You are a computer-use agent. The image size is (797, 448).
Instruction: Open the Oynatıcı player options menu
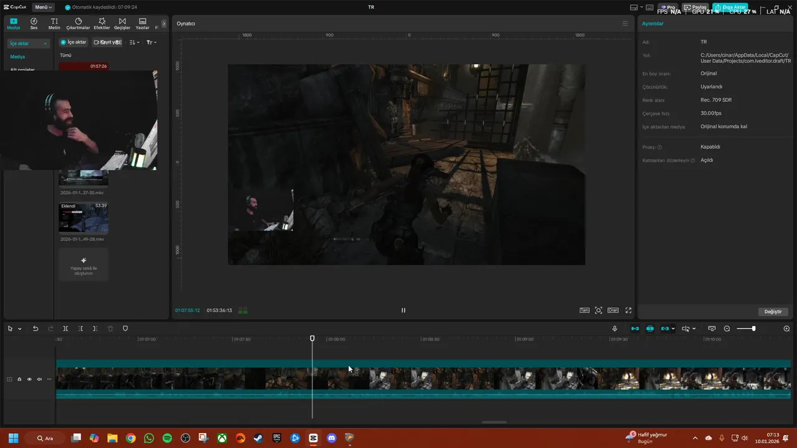pos(625,24)
